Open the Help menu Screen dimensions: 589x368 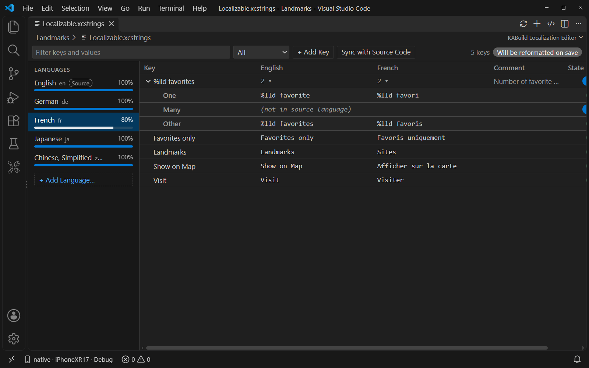200,8
